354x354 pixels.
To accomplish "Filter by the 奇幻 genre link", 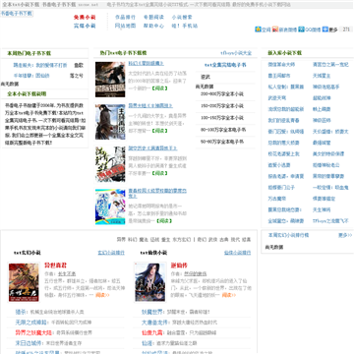I will (202, 240).
